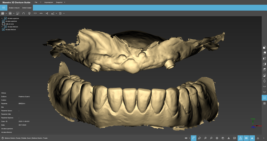The height and width of the screenshot is (141, 267).
Task: Click the Analisi e misure tab
Action: (x=14, y=8)
